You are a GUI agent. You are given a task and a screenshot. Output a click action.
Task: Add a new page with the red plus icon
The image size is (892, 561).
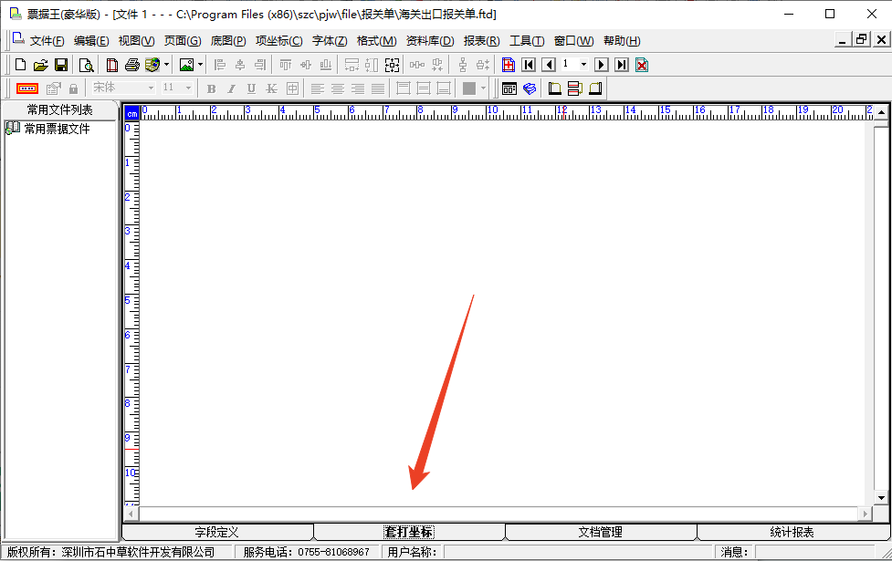(509, 65)
